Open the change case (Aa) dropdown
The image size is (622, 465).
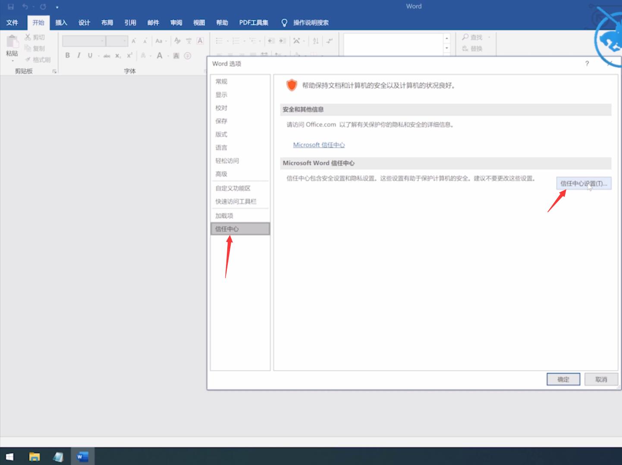point(161,41)
